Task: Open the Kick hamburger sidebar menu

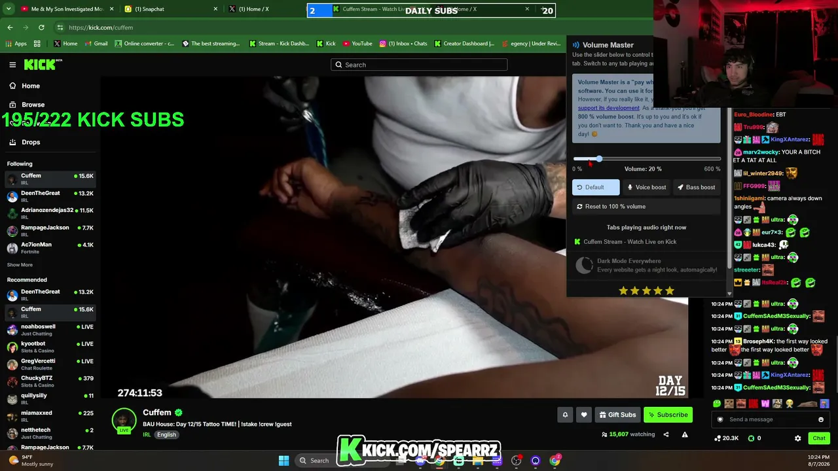Action: 12,65
